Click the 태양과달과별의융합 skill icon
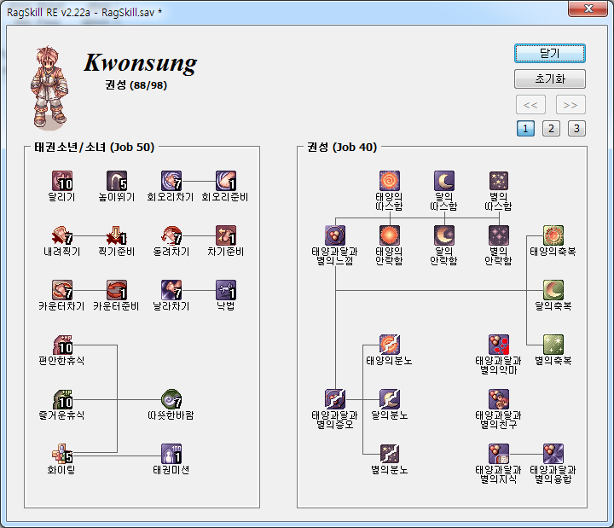The width and height of the screenshot is (614, 528). pyautogui.click(x=553, y=454)
